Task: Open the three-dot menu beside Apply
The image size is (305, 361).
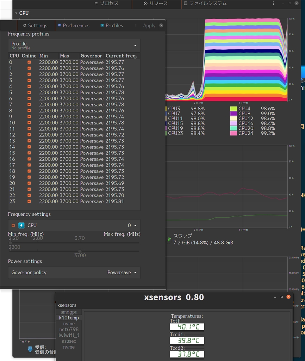Action: [x=136, y=26]
